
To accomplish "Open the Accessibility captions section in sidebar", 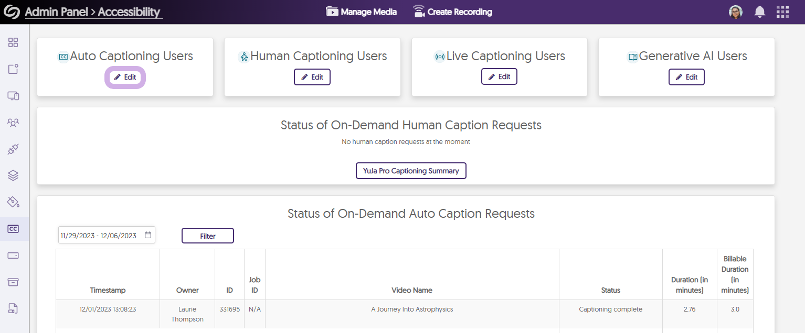I will 14,229.
